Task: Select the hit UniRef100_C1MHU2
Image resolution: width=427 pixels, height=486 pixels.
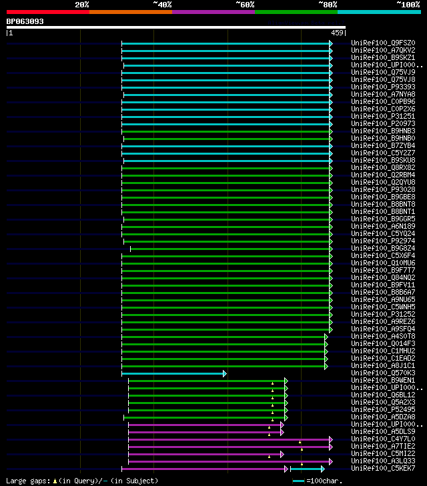Action: pos(383,351)
